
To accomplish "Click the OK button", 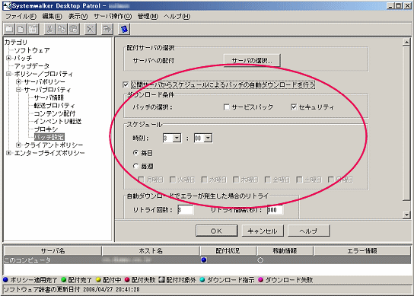I will pos(216,231).
